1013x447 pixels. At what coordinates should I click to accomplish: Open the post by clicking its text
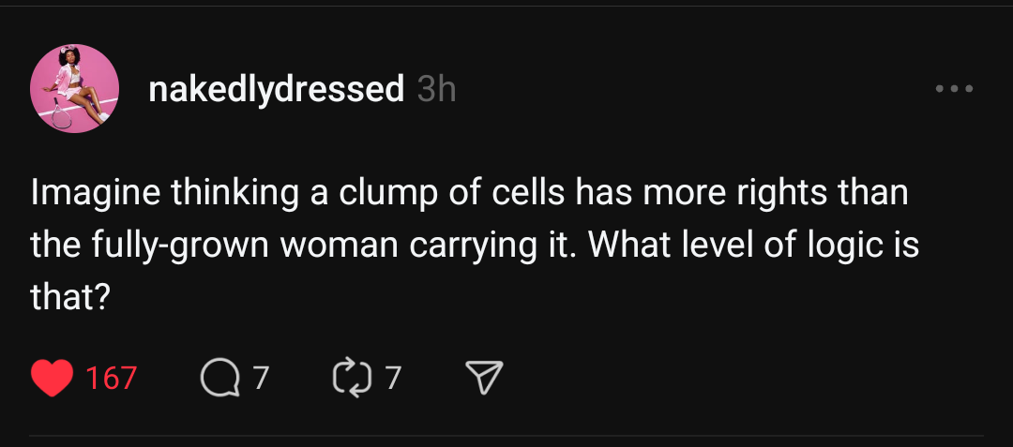click(475, 246)
